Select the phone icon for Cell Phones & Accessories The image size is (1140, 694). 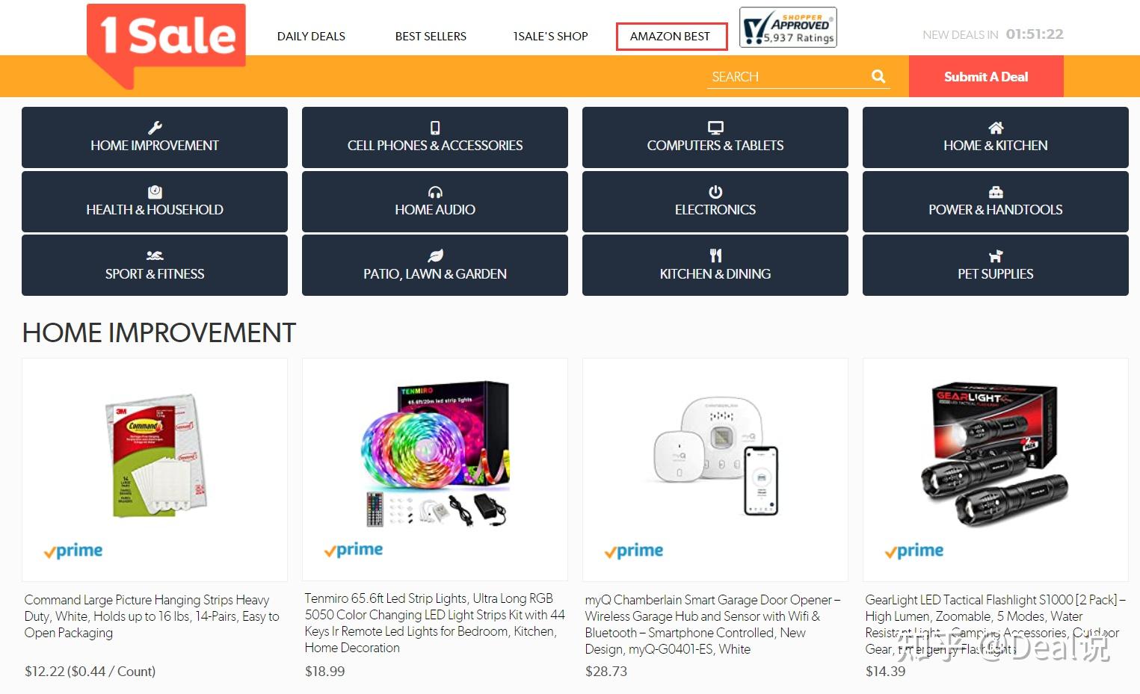[x=435, y=128]
